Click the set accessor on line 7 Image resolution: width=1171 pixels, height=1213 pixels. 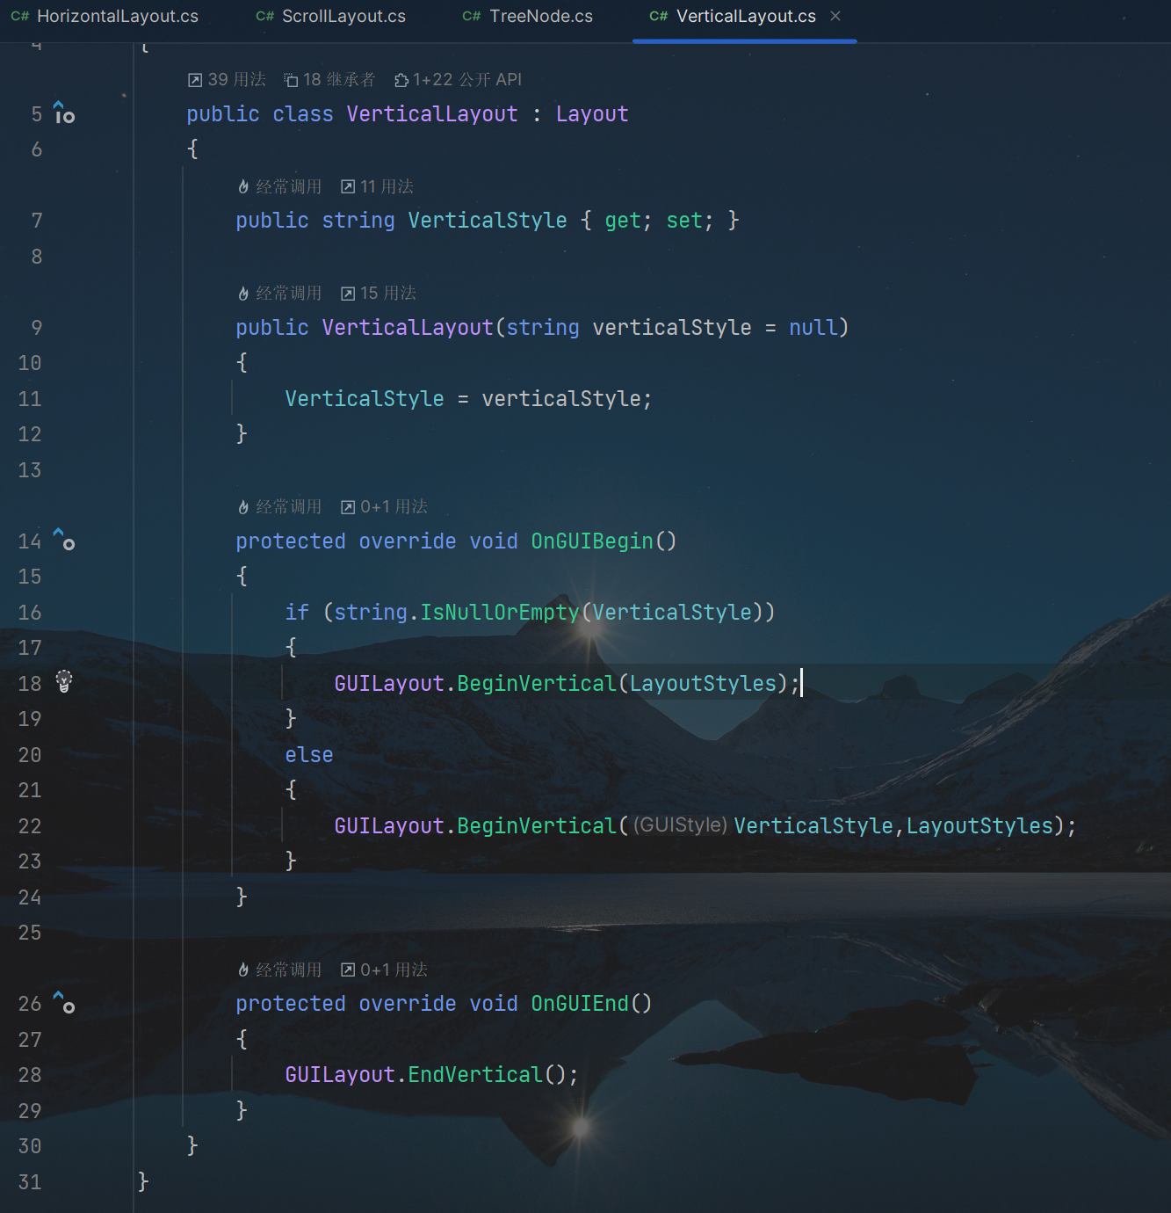tap(684, 221)
